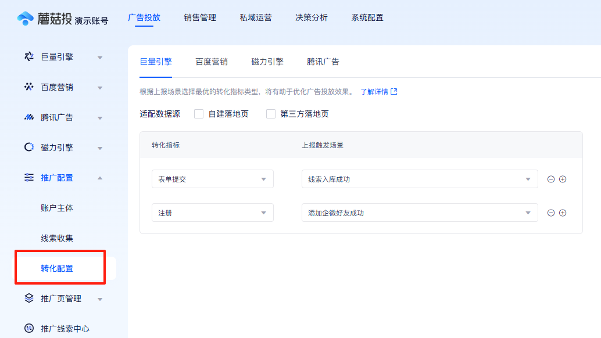The width and height of the screenshot is (601, 338).
Task: Click the minus icon on the 注册 row
Action: tap(550, 213)
